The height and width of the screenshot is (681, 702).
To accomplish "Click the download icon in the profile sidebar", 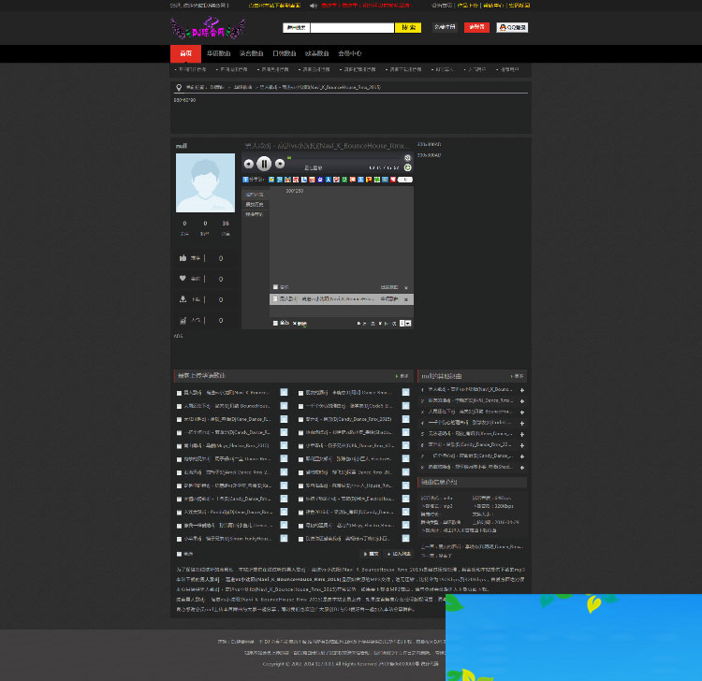I will click(x=183, y=299).
